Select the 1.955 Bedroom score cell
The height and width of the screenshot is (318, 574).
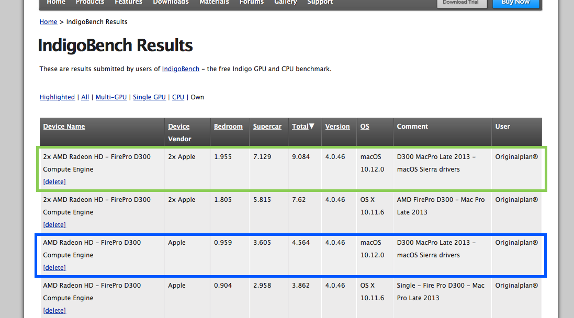click(x=223, y=156)
